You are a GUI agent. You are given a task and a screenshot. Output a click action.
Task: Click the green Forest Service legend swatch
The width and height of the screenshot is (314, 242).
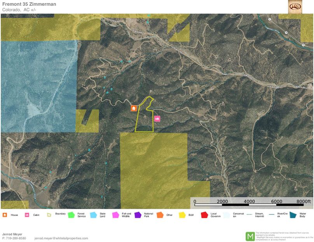click(71, 214)
